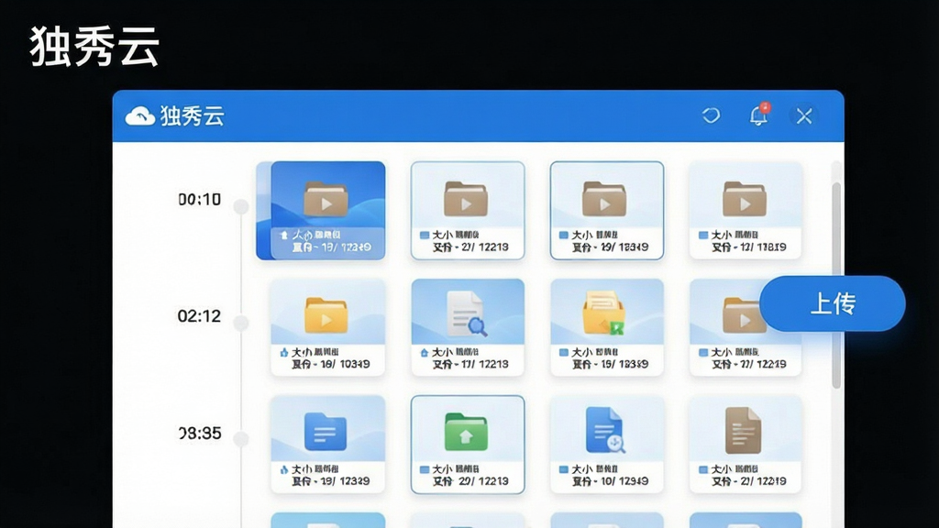Click the timeline dot beside 08:35
939x528 pixels.
click(x=241, y=439)
